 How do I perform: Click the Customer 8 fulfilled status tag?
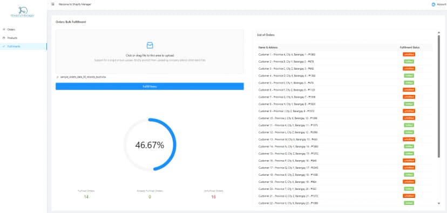[x=409, y=104]
